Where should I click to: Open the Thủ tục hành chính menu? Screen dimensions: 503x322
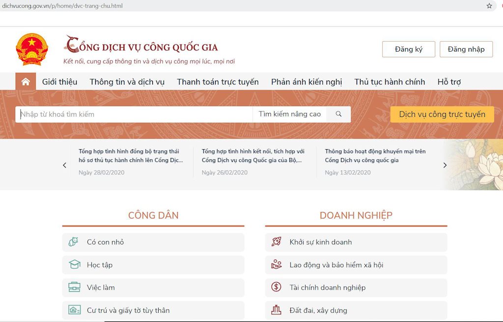pos(390,82)
